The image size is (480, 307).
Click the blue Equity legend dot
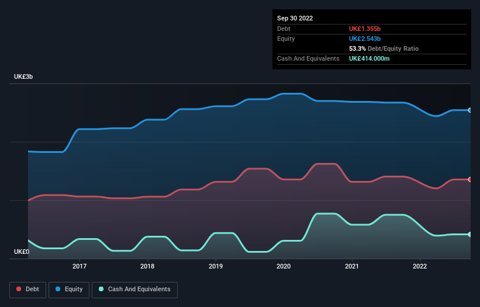point(58,289)
